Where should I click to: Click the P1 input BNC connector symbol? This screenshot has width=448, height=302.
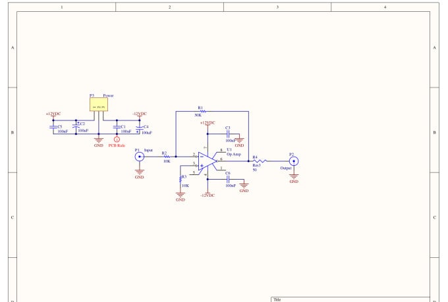coord(140,157)
